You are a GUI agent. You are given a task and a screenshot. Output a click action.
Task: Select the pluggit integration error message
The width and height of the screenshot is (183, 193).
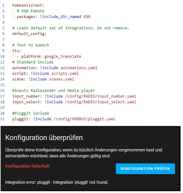57,182
